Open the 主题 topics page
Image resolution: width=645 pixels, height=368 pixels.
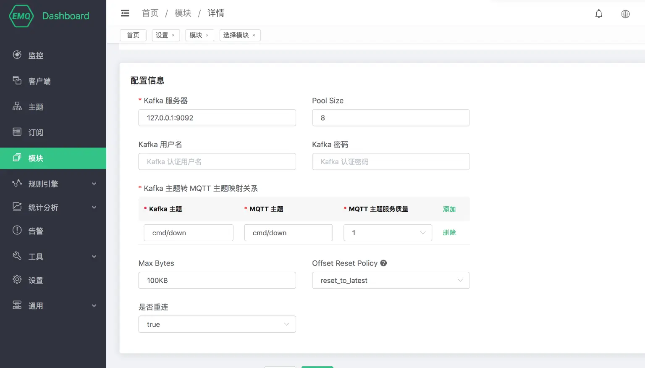coord(36,107)
